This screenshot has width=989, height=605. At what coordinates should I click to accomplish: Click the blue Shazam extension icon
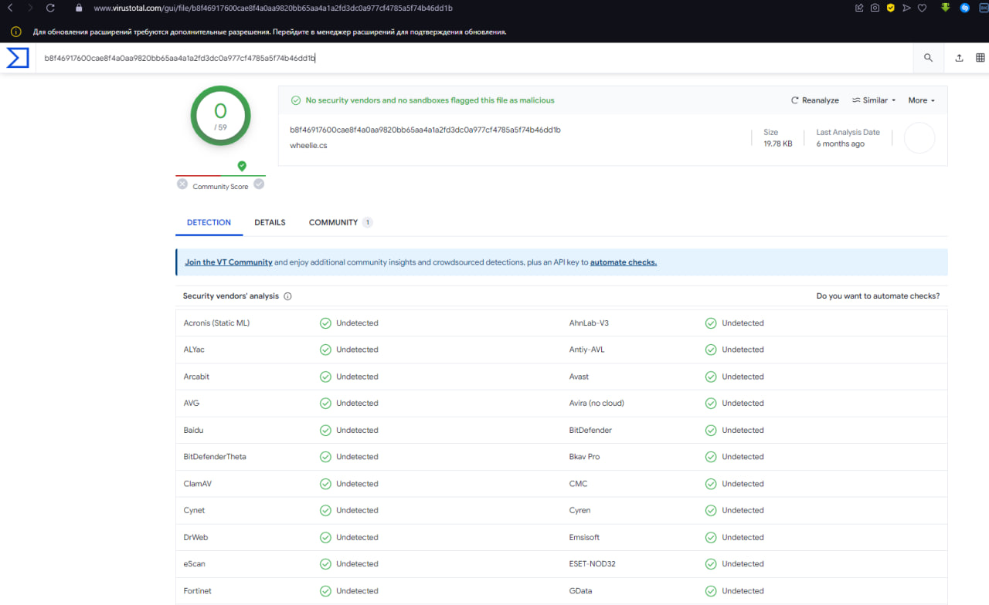click(x=965, y=8)
